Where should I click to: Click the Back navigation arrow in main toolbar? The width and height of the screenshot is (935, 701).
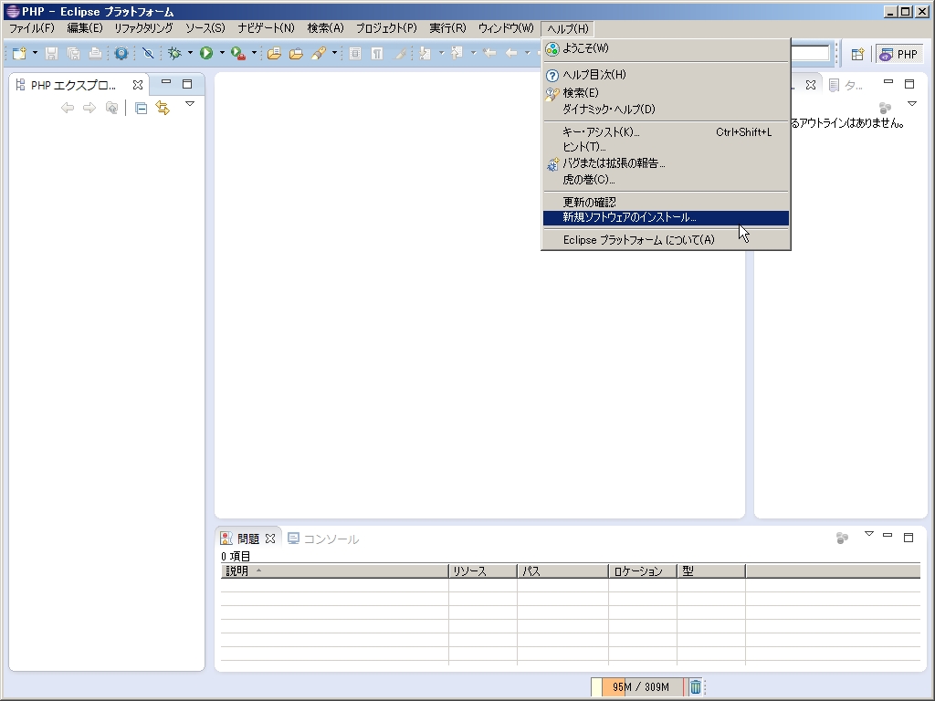tap(511, 53)
